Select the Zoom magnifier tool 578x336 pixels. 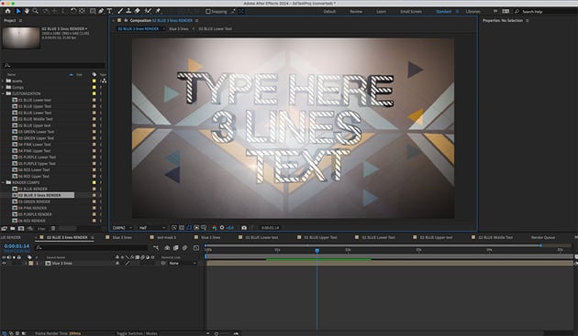36,11
